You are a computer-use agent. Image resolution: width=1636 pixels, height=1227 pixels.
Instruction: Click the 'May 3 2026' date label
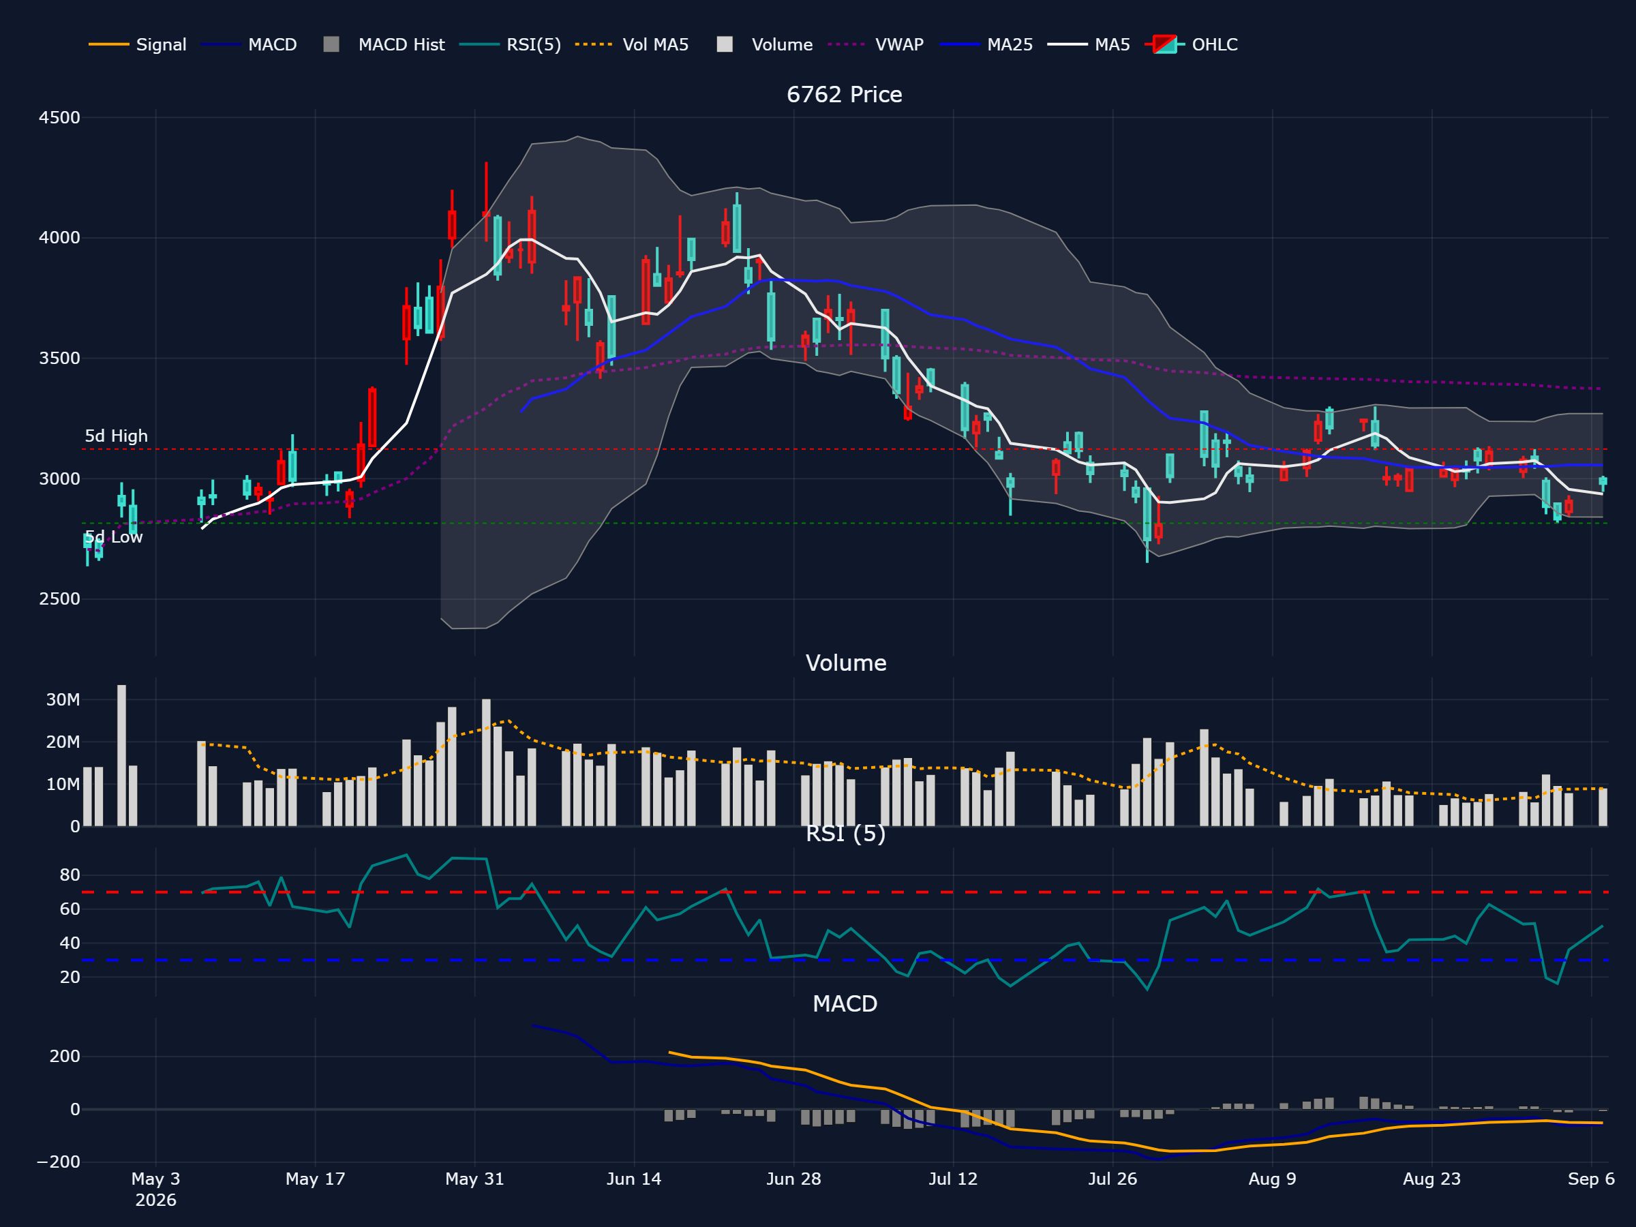point(156,1190)
